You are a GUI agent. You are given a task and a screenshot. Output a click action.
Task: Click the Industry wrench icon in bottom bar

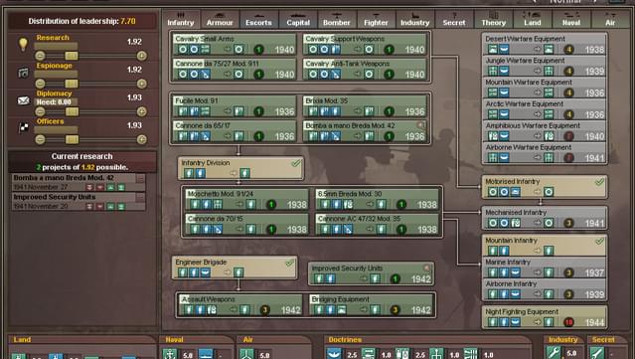[554, 352]
